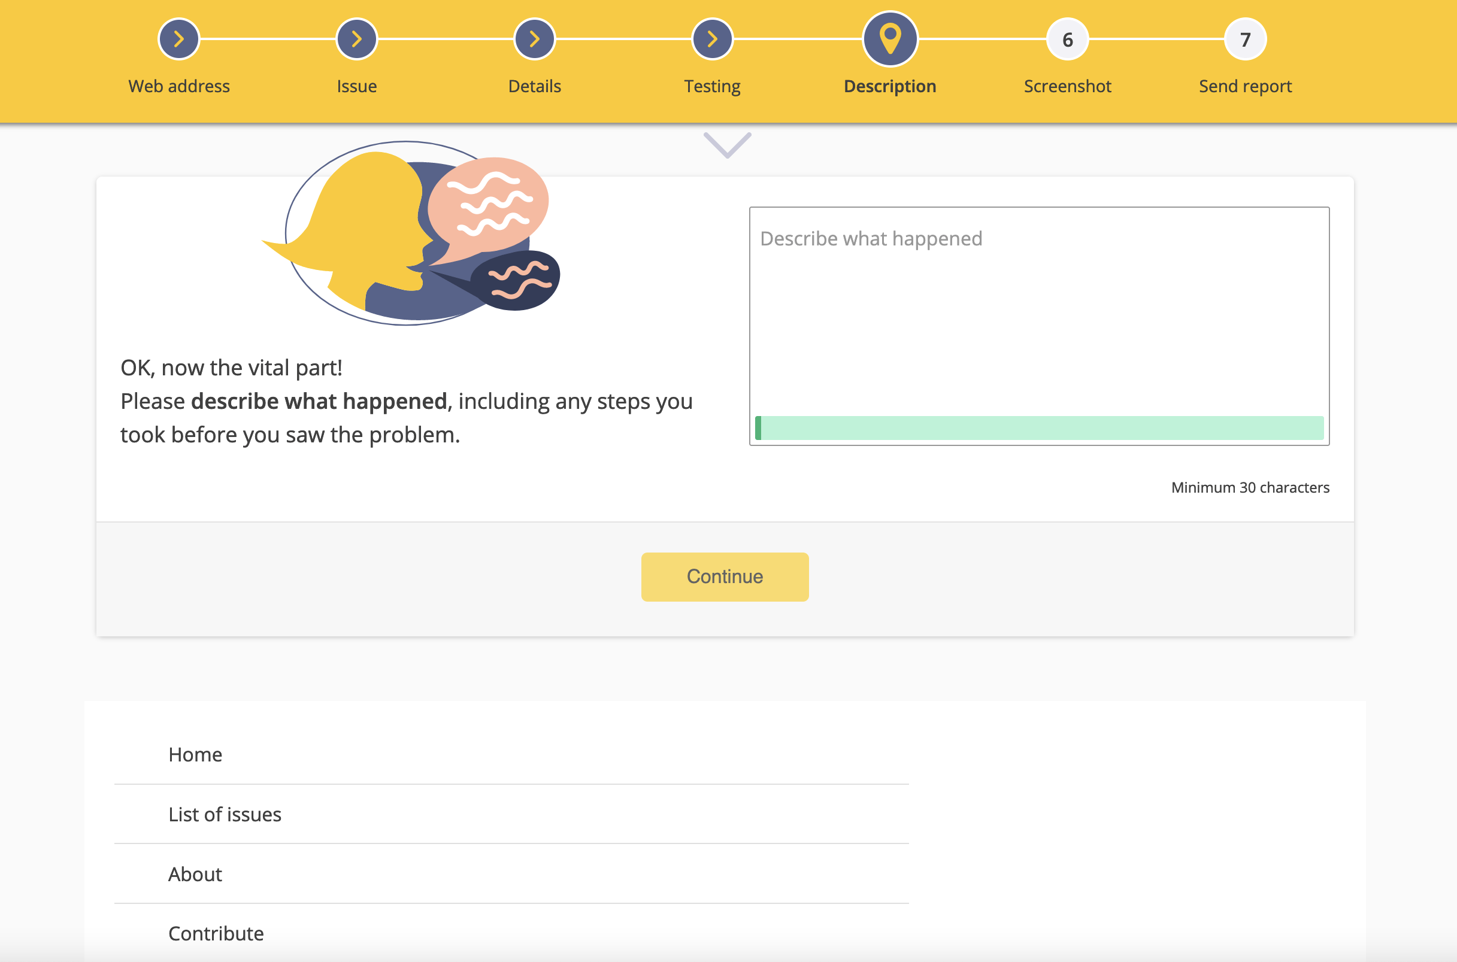Select the Testing step label
The image size is (1457, 962).
pos(713,86)
